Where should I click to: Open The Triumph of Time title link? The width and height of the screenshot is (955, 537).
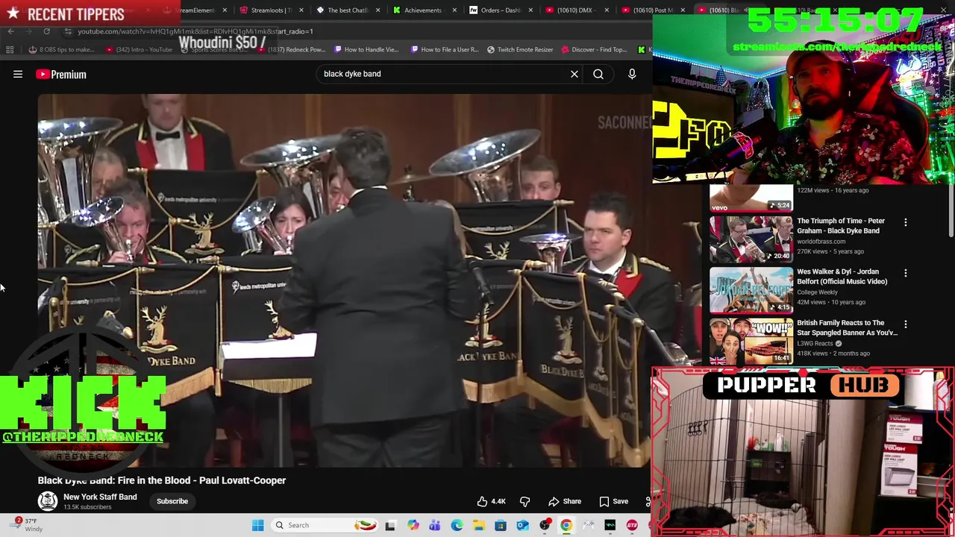(841, 226)
